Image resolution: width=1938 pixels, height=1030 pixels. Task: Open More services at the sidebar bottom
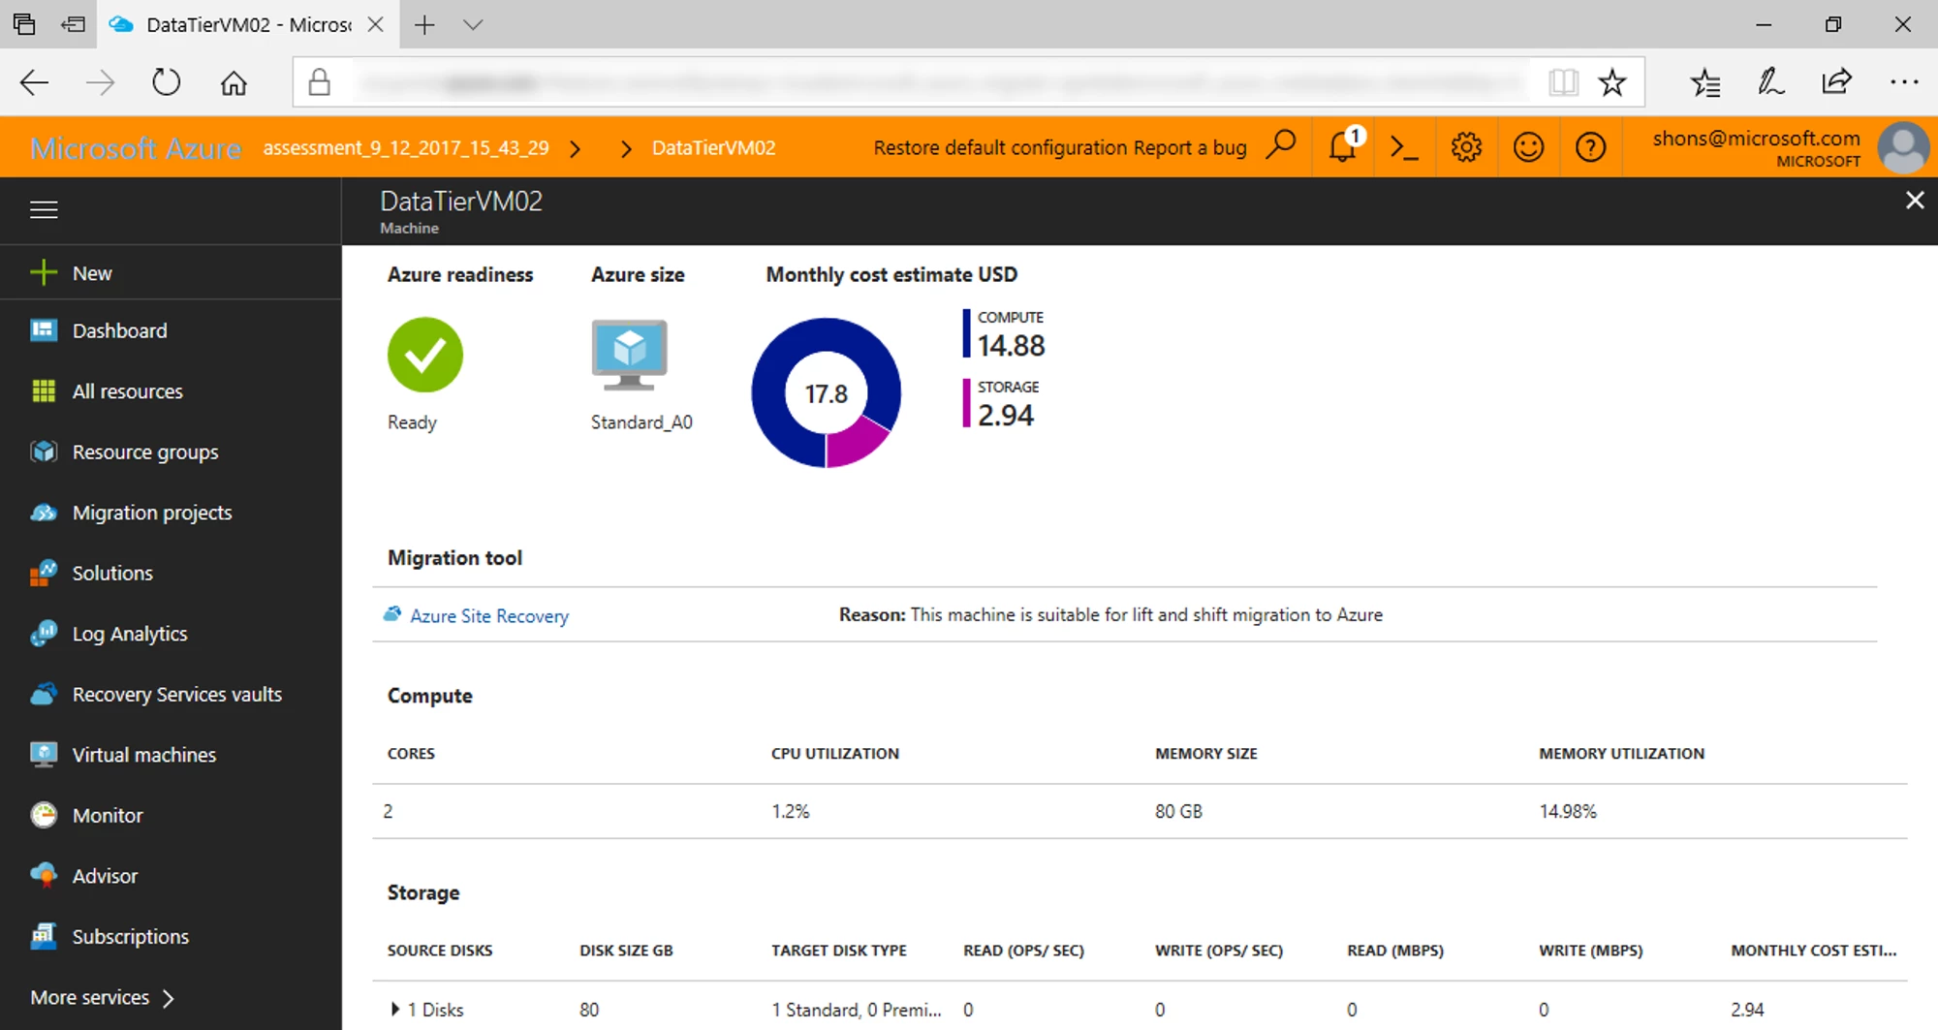(89, 996)
